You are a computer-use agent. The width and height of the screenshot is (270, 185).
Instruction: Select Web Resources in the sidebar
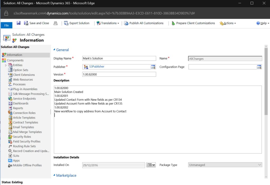coord(23,80)
